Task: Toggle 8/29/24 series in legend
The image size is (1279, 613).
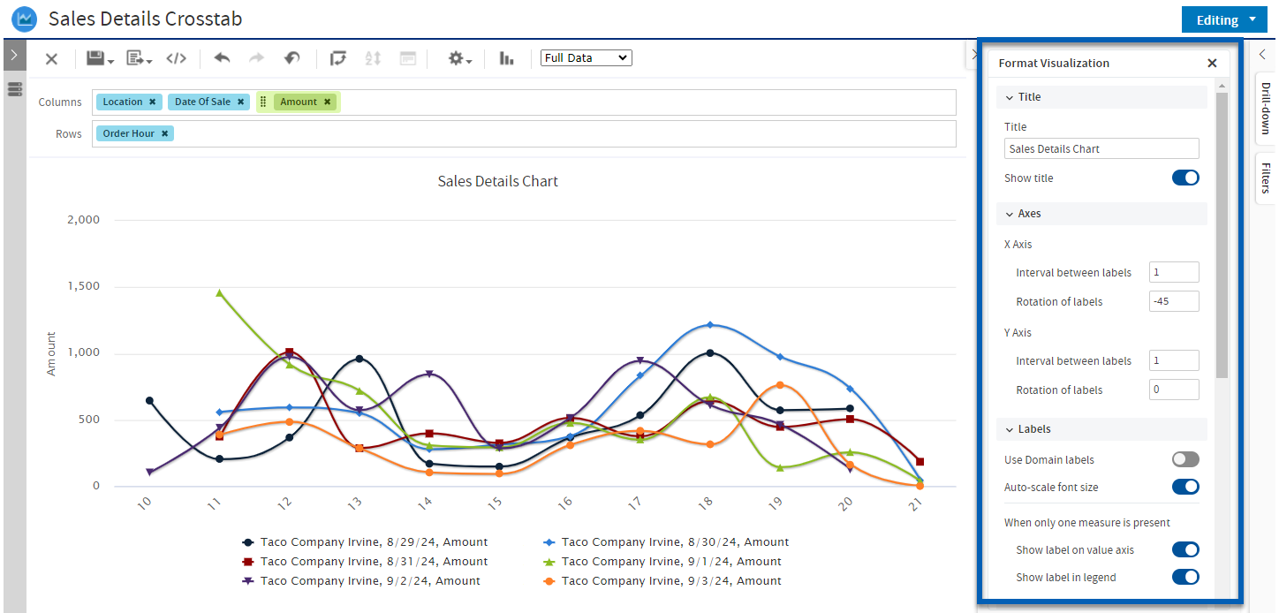Action: point(365,542)
